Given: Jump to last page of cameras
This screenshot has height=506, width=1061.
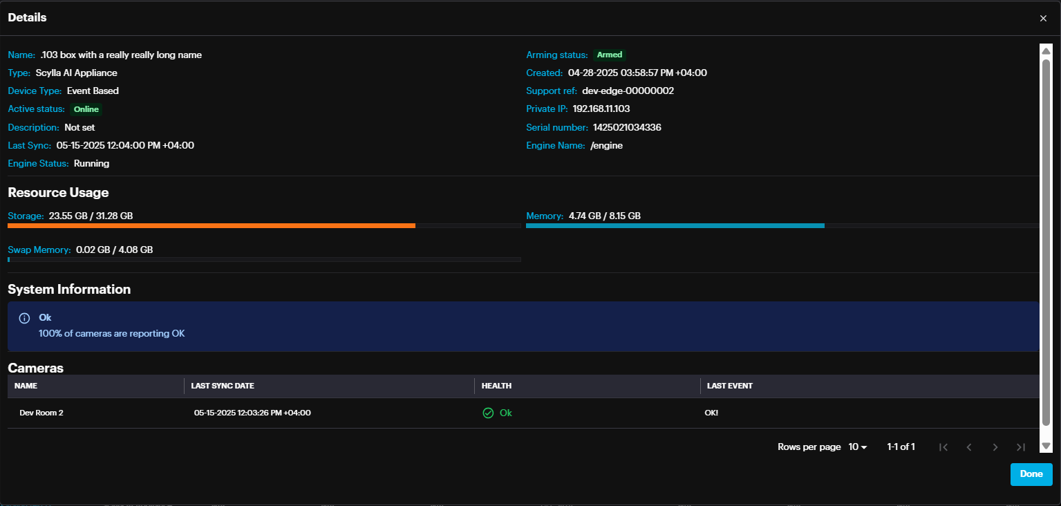Looking at the screenshot, I should pyautogui.click(x=1021, y=447).
